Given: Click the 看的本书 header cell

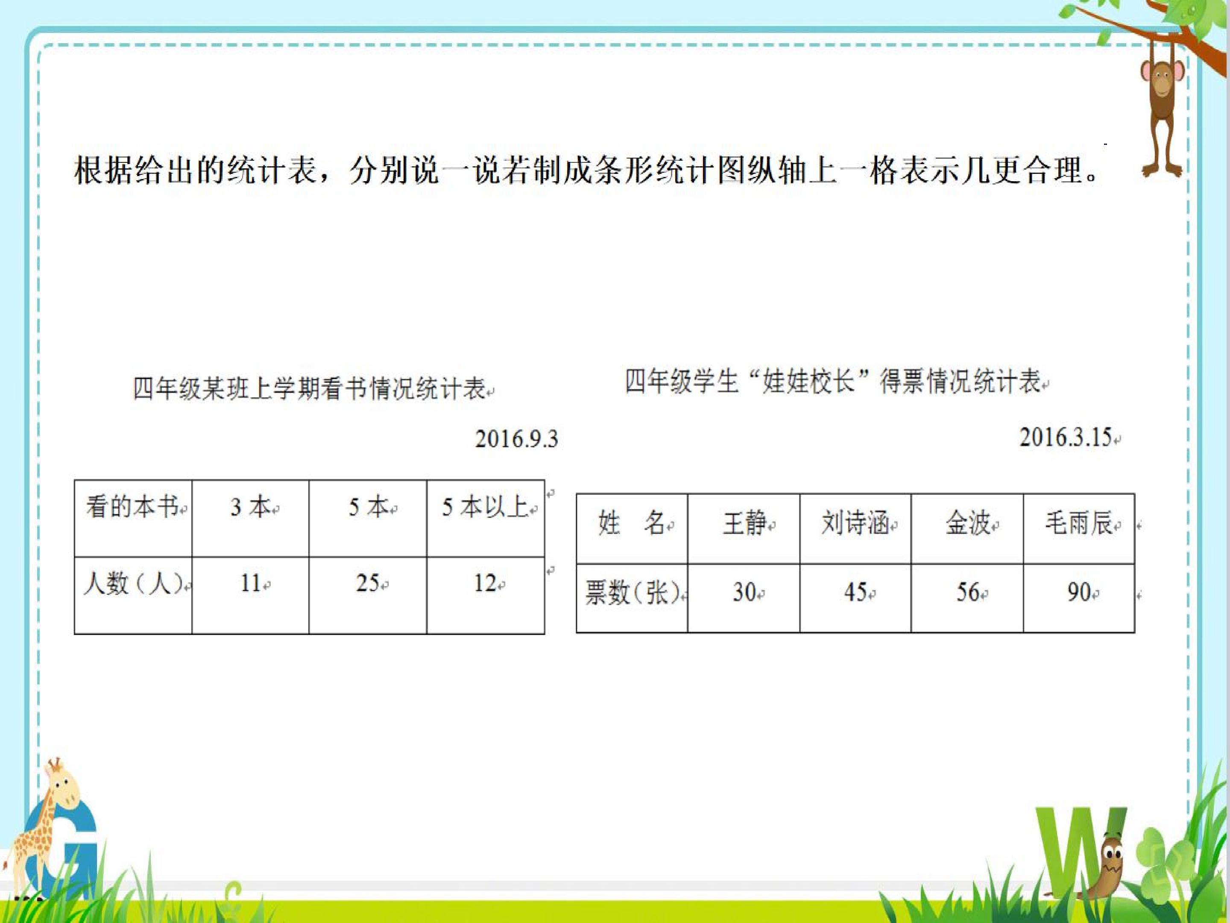Looking at the screenshot, I should (x=133, y=518).
